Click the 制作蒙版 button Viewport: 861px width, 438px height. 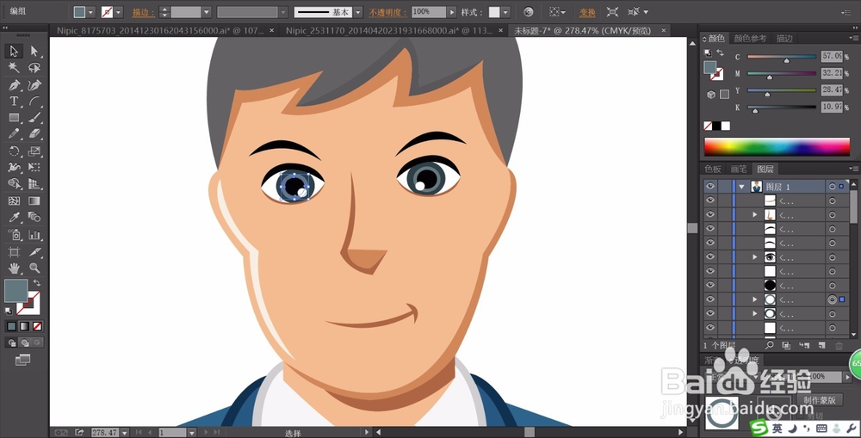point(820,400)
